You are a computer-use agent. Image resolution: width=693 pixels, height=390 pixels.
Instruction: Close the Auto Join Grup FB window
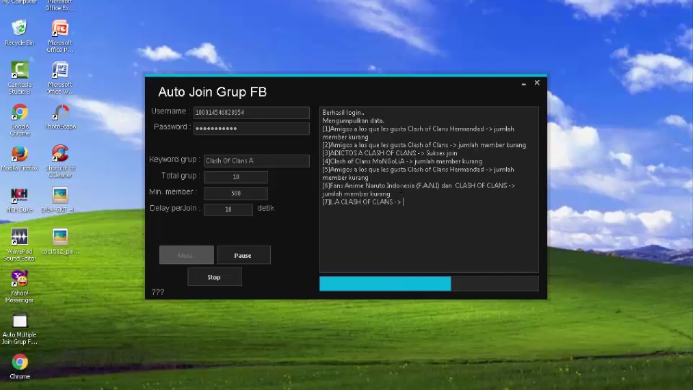[537, 83]
